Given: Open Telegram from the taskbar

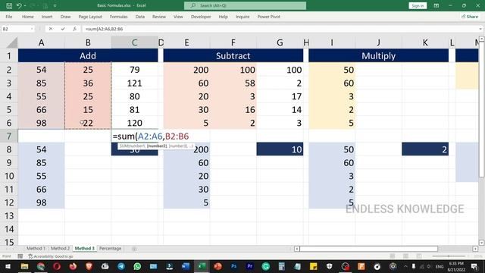Looking at the screenshot, I should tap(121, 266).
